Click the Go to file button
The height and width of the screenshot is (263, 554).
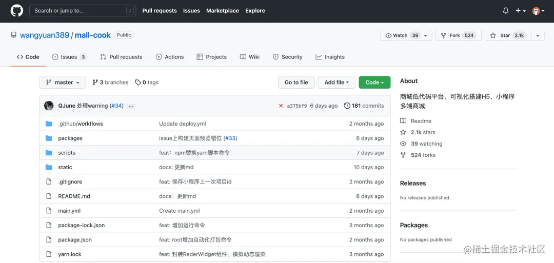(x=296, y=82)
